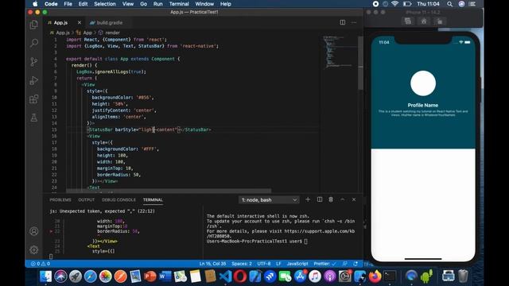Kill the terminal with trash icon
509x286 pixels.
pyautogui.click(x=331, y=199)
